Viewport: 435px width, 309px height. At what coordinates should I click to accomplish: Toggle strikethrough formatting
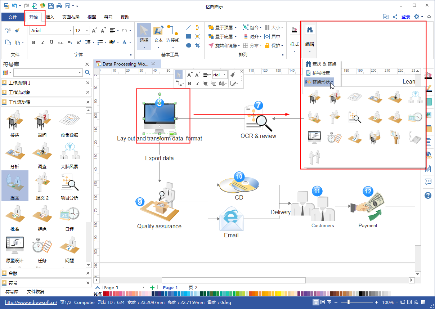tap(60, 42)
